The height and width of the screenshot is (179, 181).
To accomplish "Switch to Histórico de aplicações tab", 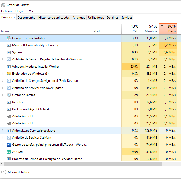I will pyautogui.click(x=54, y=18).
